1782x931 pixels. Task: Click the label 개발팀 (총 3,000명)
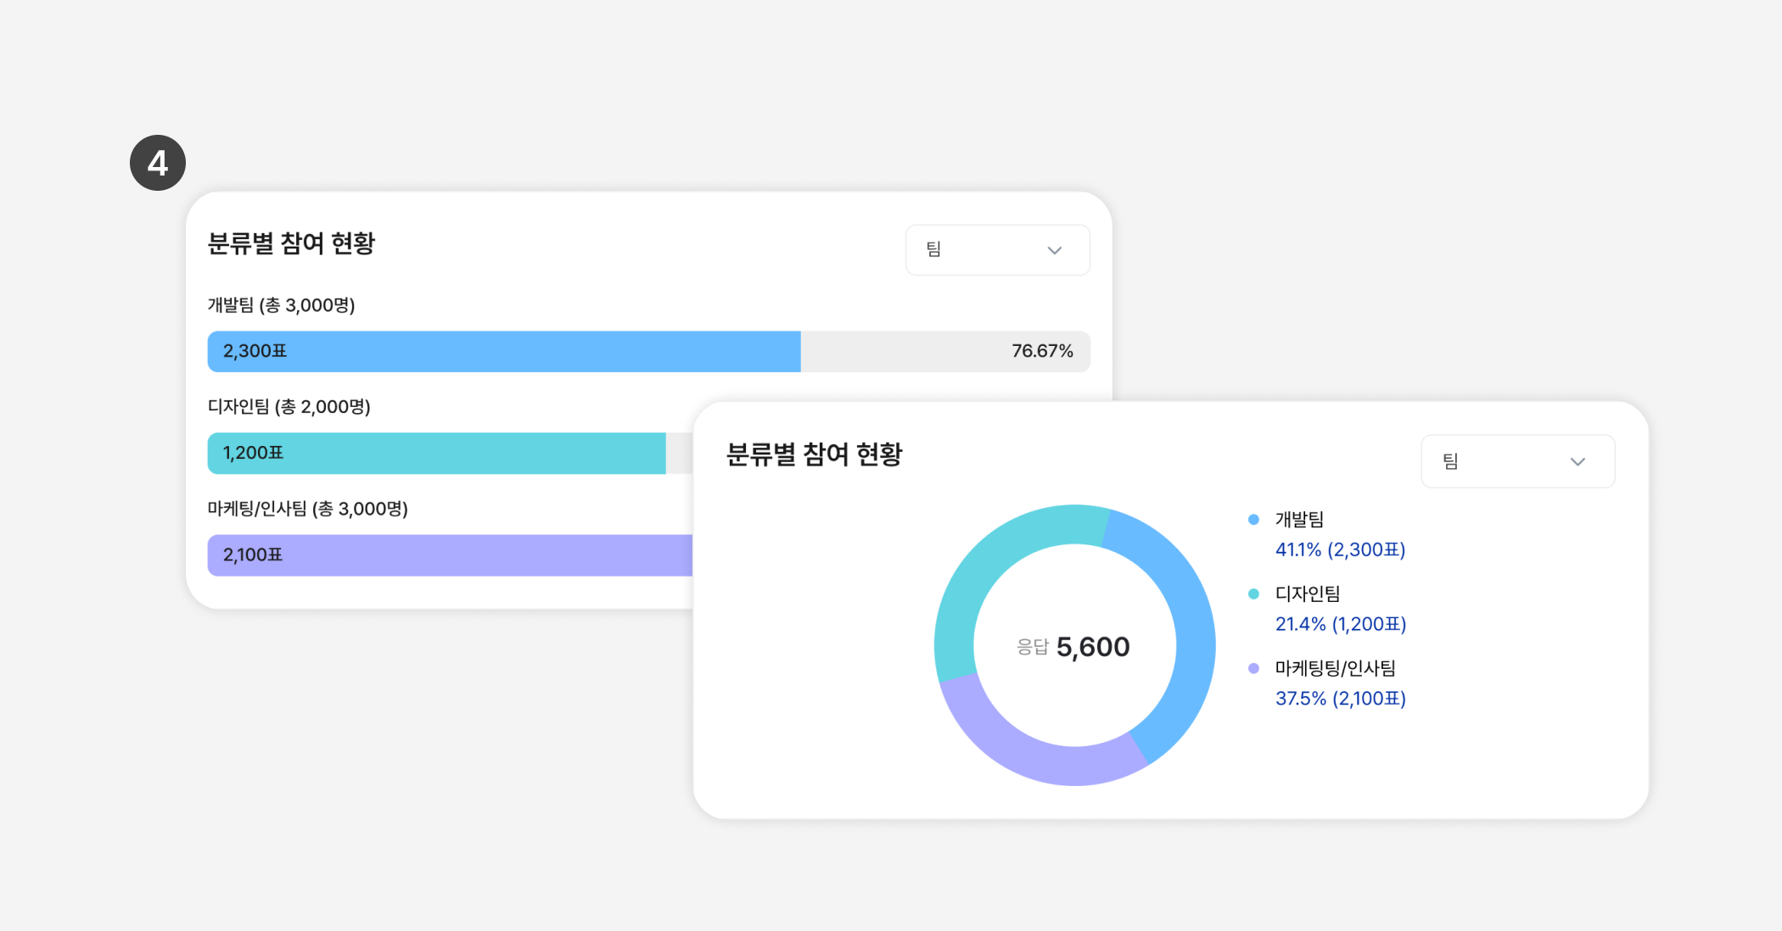click(282, 305)
